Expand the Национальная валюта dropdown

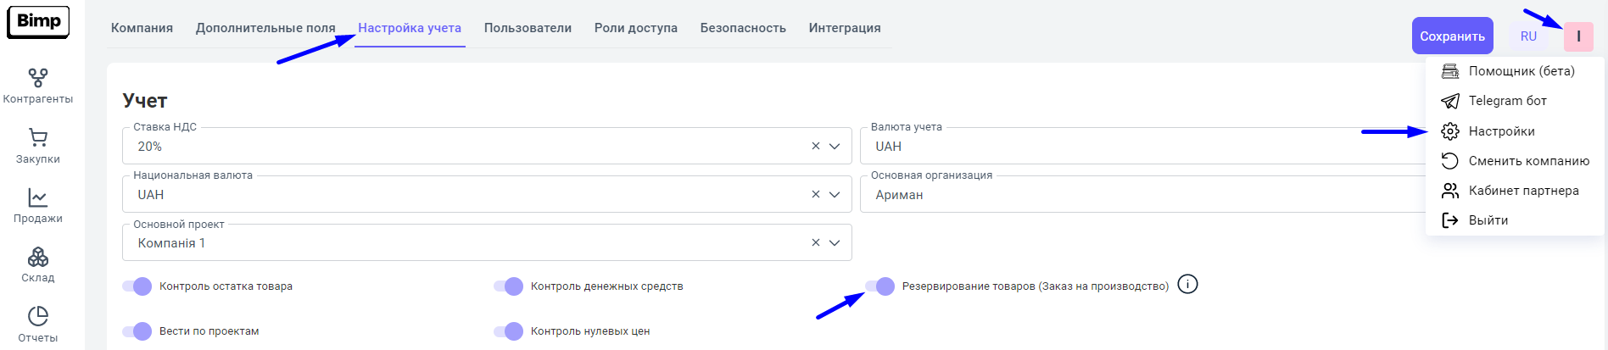pyautogui.click(x=835, y=195)
